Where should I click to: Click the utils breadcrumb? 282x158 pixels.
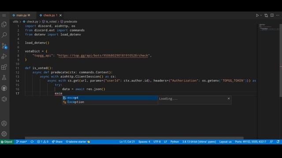[15, 22]
